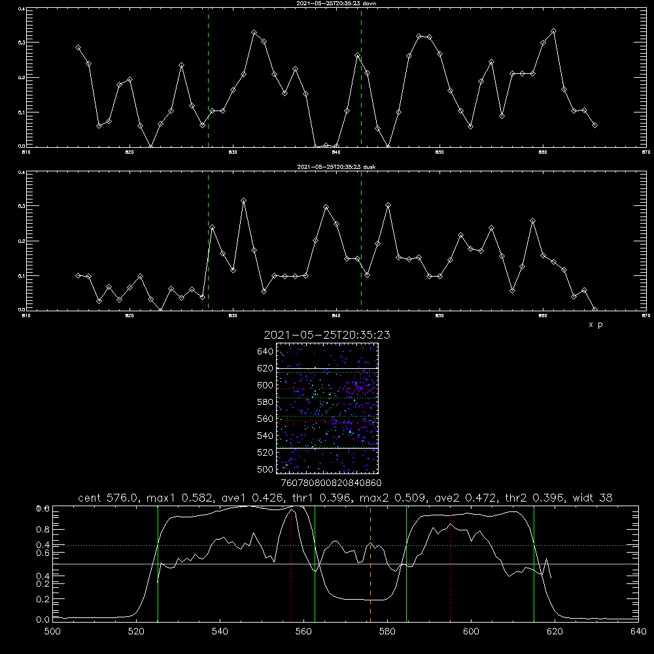Click the image x-axis labels '760780800820840860'
Screen dimensions: 654x654
[x=331, y=483]
